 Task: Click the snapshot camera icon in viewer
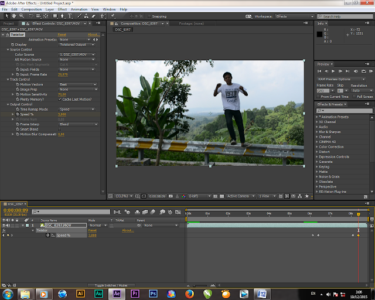click(x=171, y=196)
